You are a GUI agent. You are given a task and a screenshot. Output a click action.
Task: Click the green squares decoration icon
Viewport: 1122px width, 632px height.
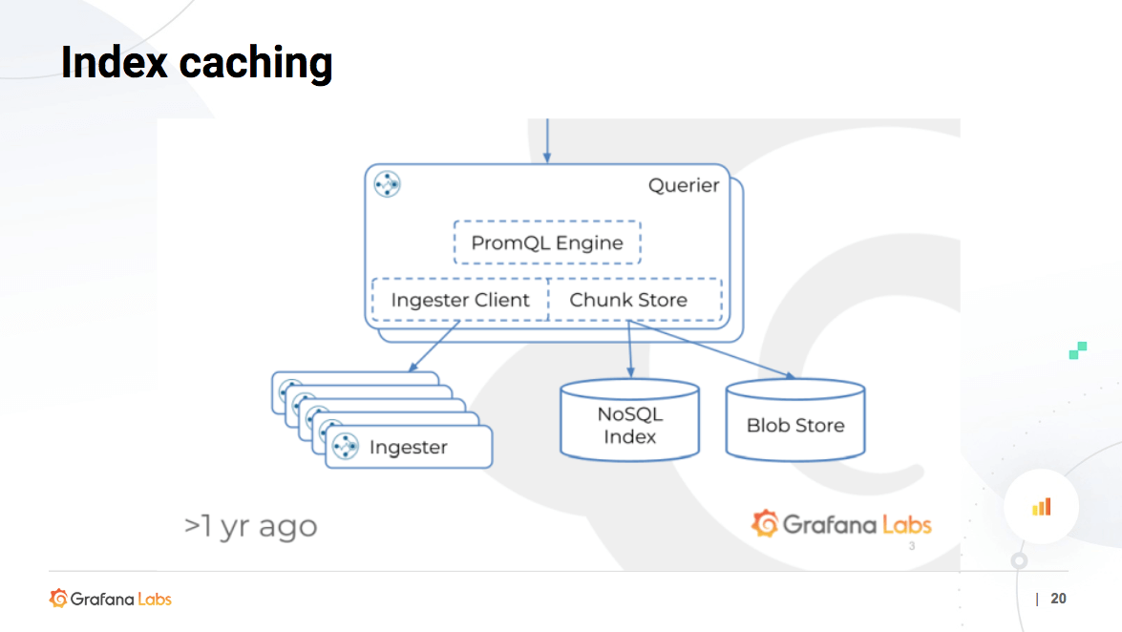[x=1078, y=350]
